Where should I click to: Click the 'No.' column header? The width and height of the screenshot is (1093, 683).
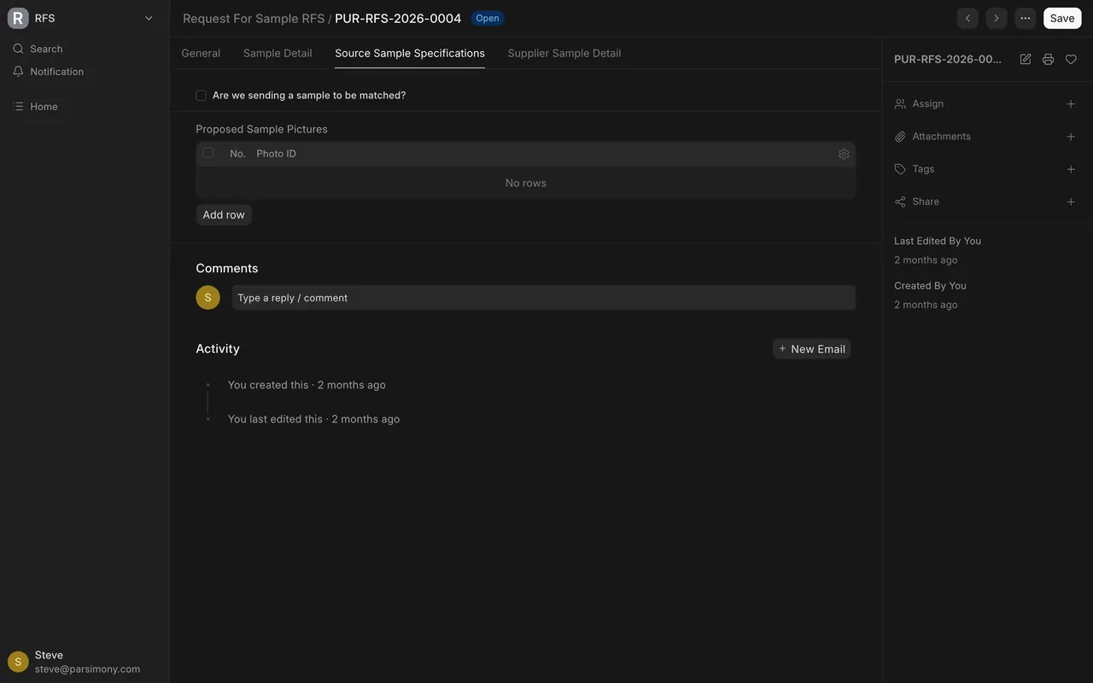(x=237, y=154)
